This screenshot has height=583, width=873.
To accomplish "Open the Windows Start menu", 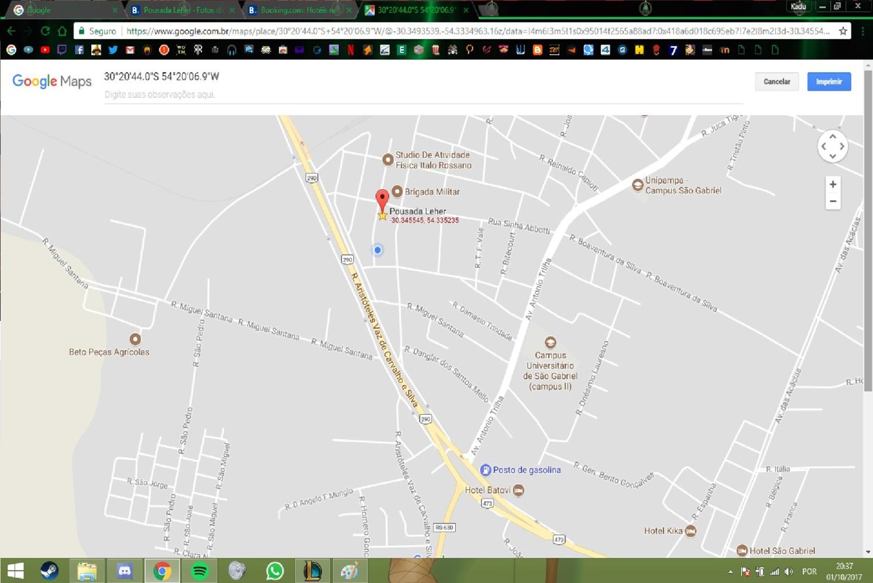I will point(16,571).
